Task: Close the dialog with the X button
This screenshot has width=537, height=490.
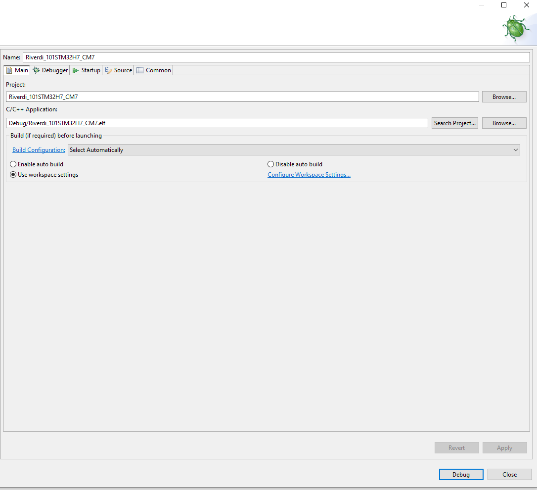Action: coord(527,5)
